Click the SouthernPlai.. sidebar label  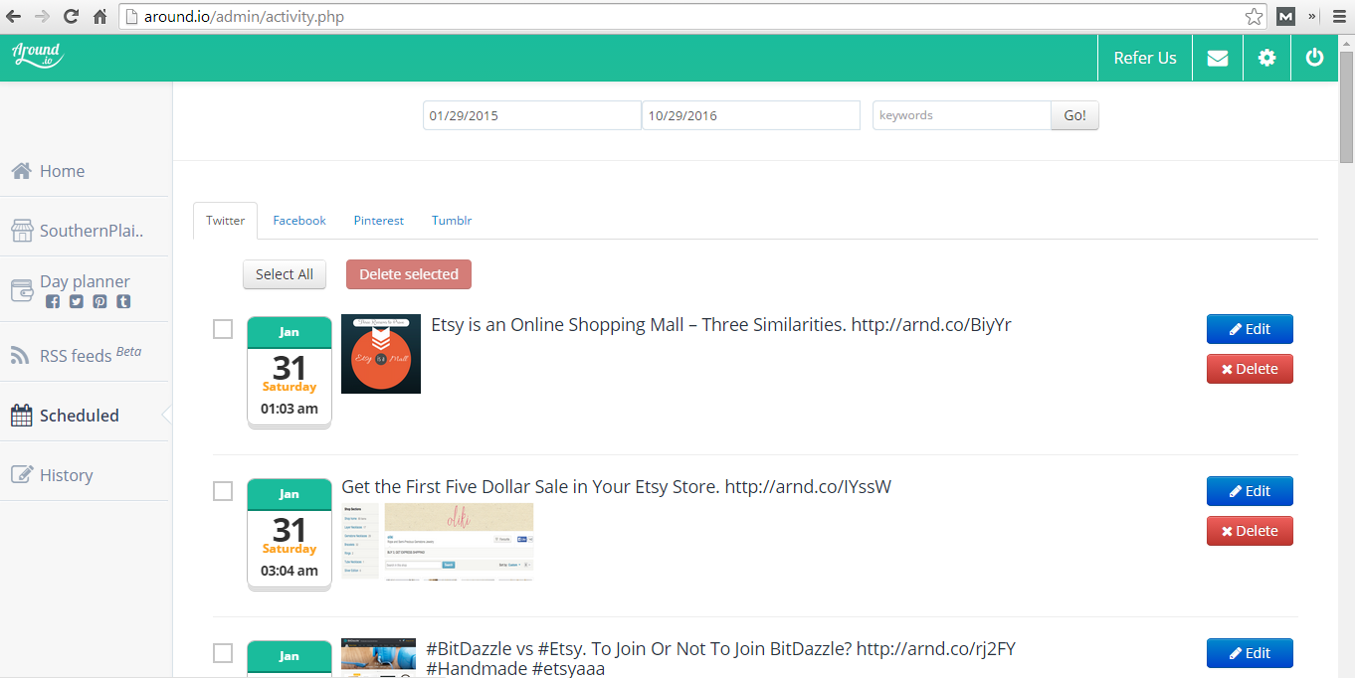92,231
